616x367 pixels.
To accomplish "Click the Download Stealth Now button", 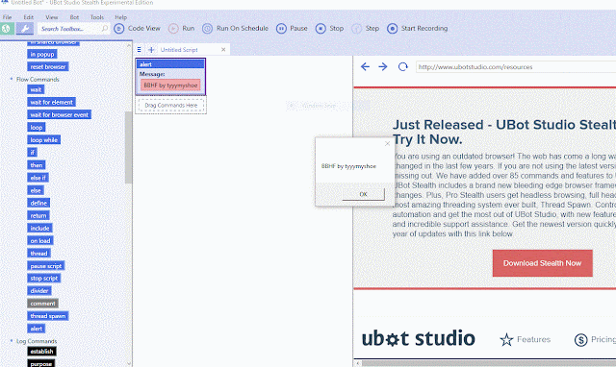I will click(542, 263).
